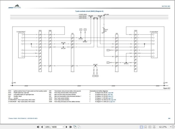
Task: Open the Diagram 11 SPL348 page link
Action: (111, 98)
